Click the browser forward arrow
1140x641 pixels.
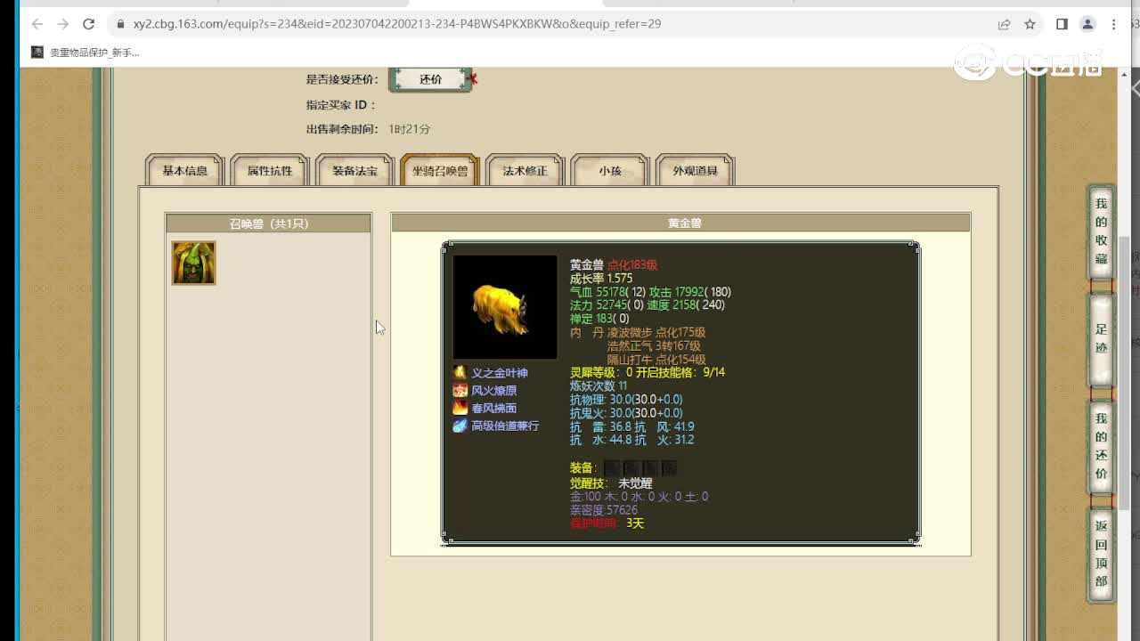pos(62,24)
